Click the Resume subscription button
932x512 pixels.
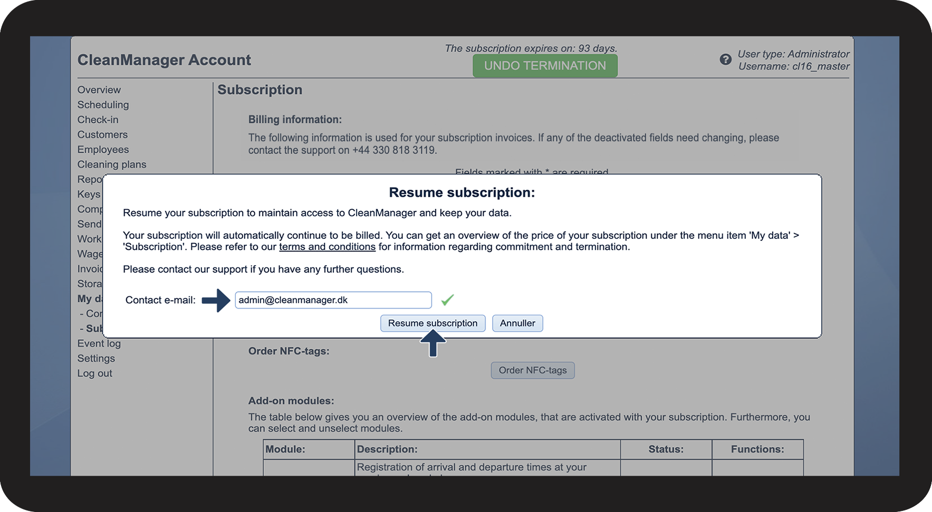click(x=433, y=323)
